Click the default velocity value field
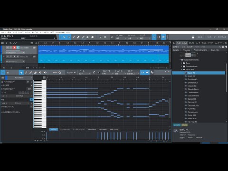228x171 pixels. coord(29,89)
